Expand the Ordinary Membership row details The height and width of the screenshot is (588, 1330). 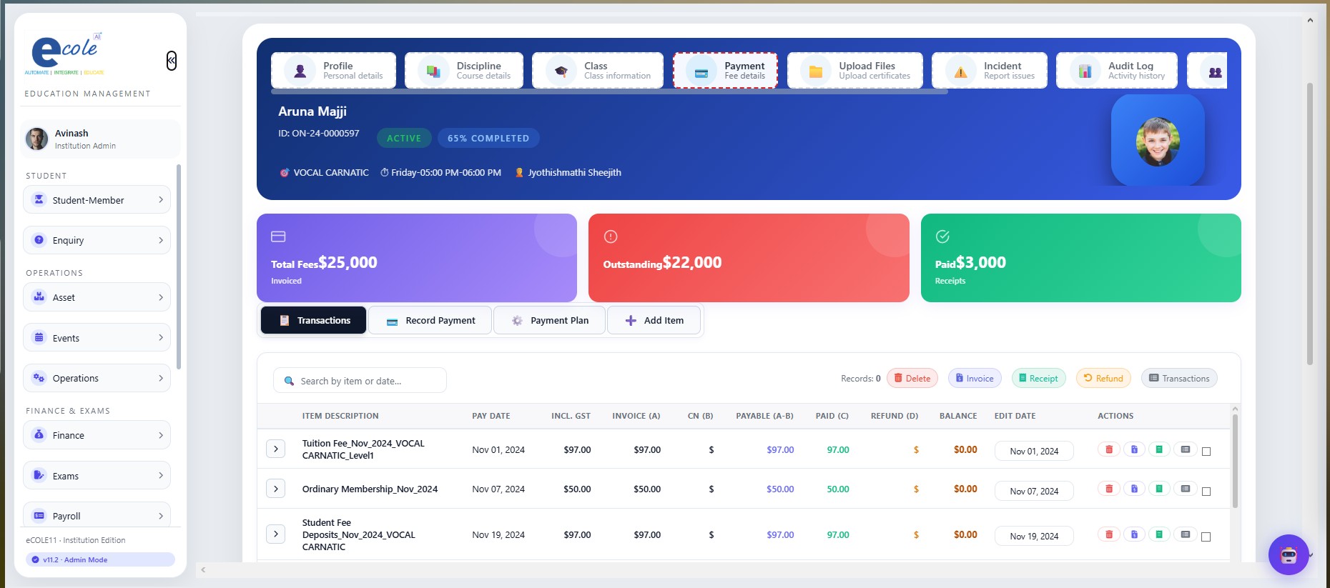tap(276, 489)
